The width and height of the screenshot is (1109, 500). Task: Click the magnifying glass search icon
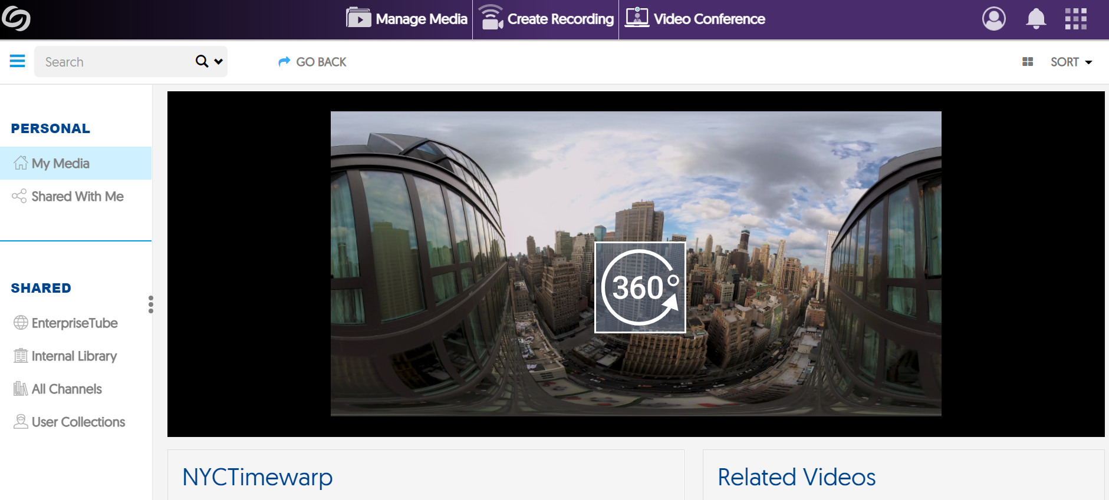pyautogui.click(x=202, y=61)
